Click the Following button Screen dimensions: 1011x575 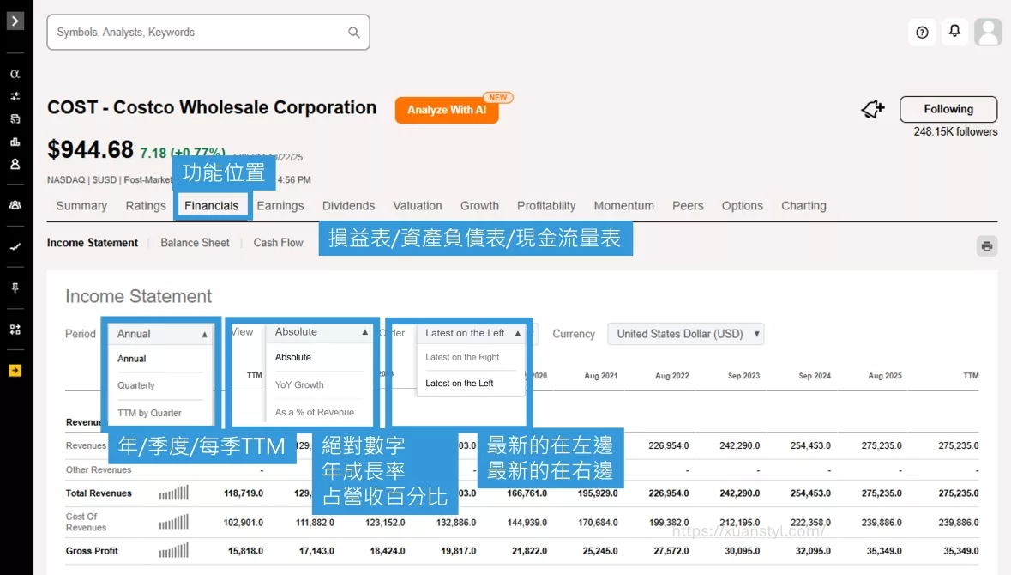coord(948,109)
